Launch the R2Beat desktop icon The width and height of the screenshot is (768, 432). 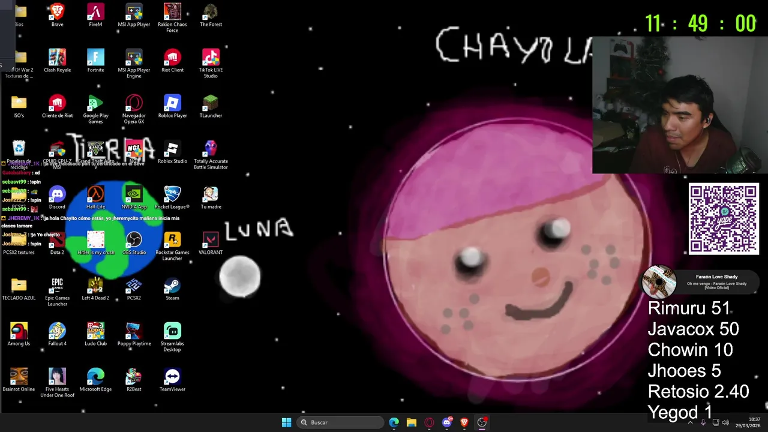click(x=134, y=380)
